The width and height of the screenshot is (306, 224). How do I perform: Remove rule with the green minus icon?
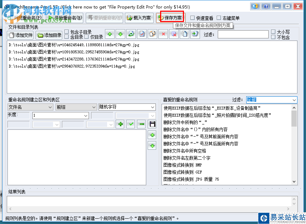pyautogui.click(x=142, y=124)
